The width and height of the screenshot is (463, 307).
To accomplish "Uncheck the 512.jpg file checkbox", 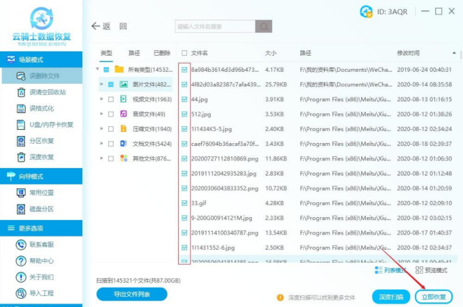I will (x=185, y=114).
